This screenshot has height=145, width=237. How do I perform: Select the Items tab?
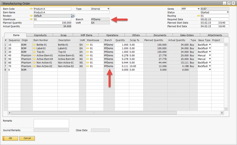16,35
